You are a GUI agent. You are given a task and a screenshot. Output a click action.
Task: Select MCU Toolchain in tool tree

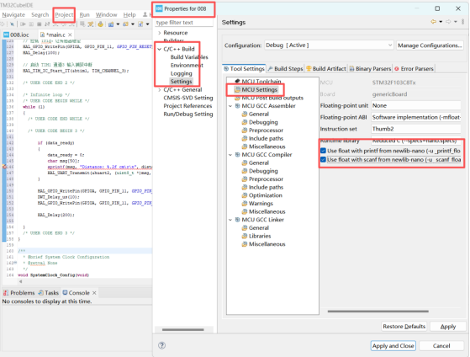(258, 82)
